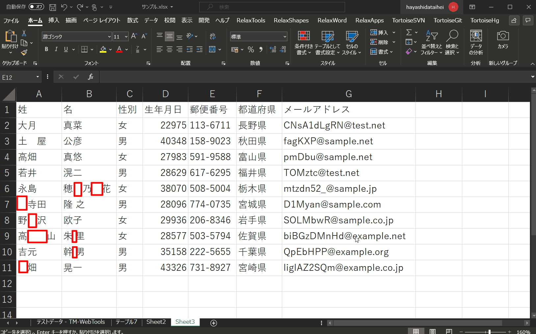Click the hayashidataihei account name

(425, 7)
